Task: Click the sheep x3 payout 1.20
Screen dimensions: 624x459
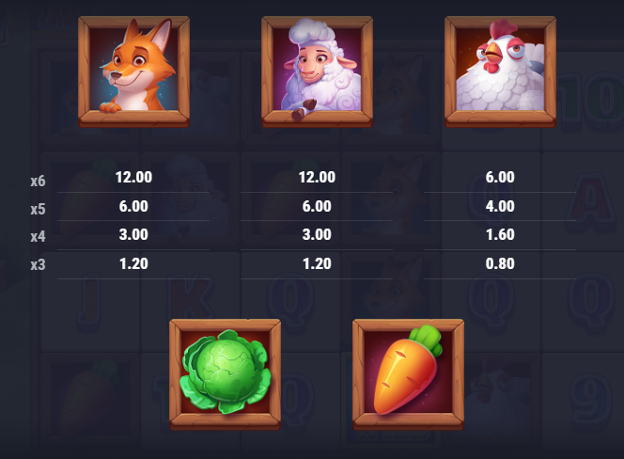Action: (317, 263)
